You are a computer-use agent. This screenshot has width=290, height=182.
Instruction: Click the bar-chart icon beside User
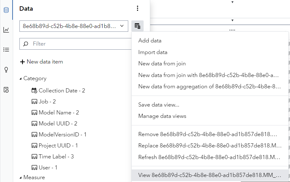coord(34,167)
